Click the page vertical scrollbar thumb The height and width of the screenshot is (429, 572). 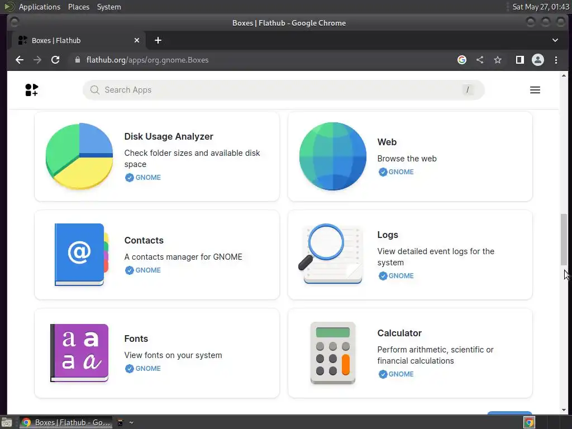564,240
